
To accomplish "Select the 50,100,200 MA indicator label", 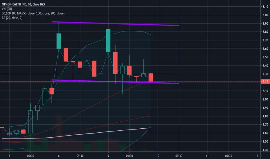I will 33,13.
